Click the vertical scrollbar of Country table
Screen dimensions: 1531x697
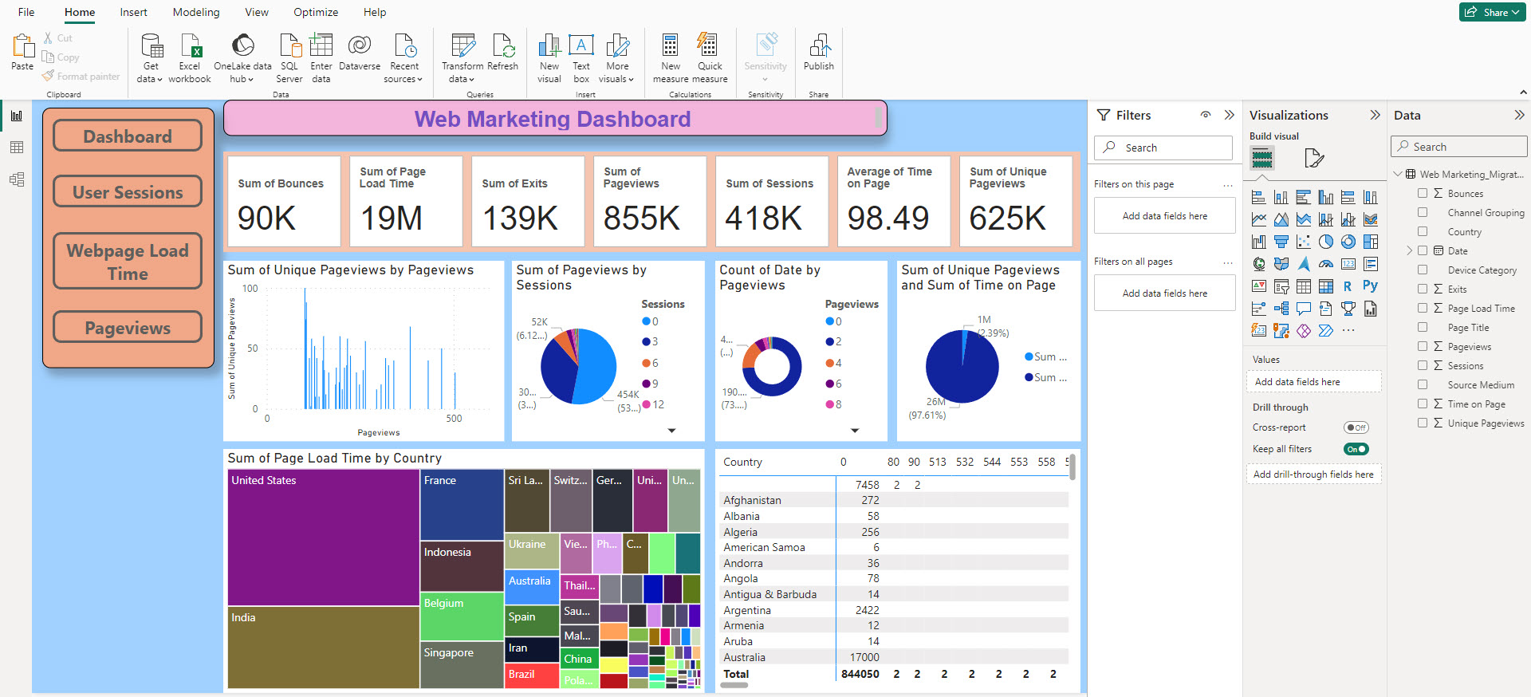pyautogui.click(x=1072, y=467)
